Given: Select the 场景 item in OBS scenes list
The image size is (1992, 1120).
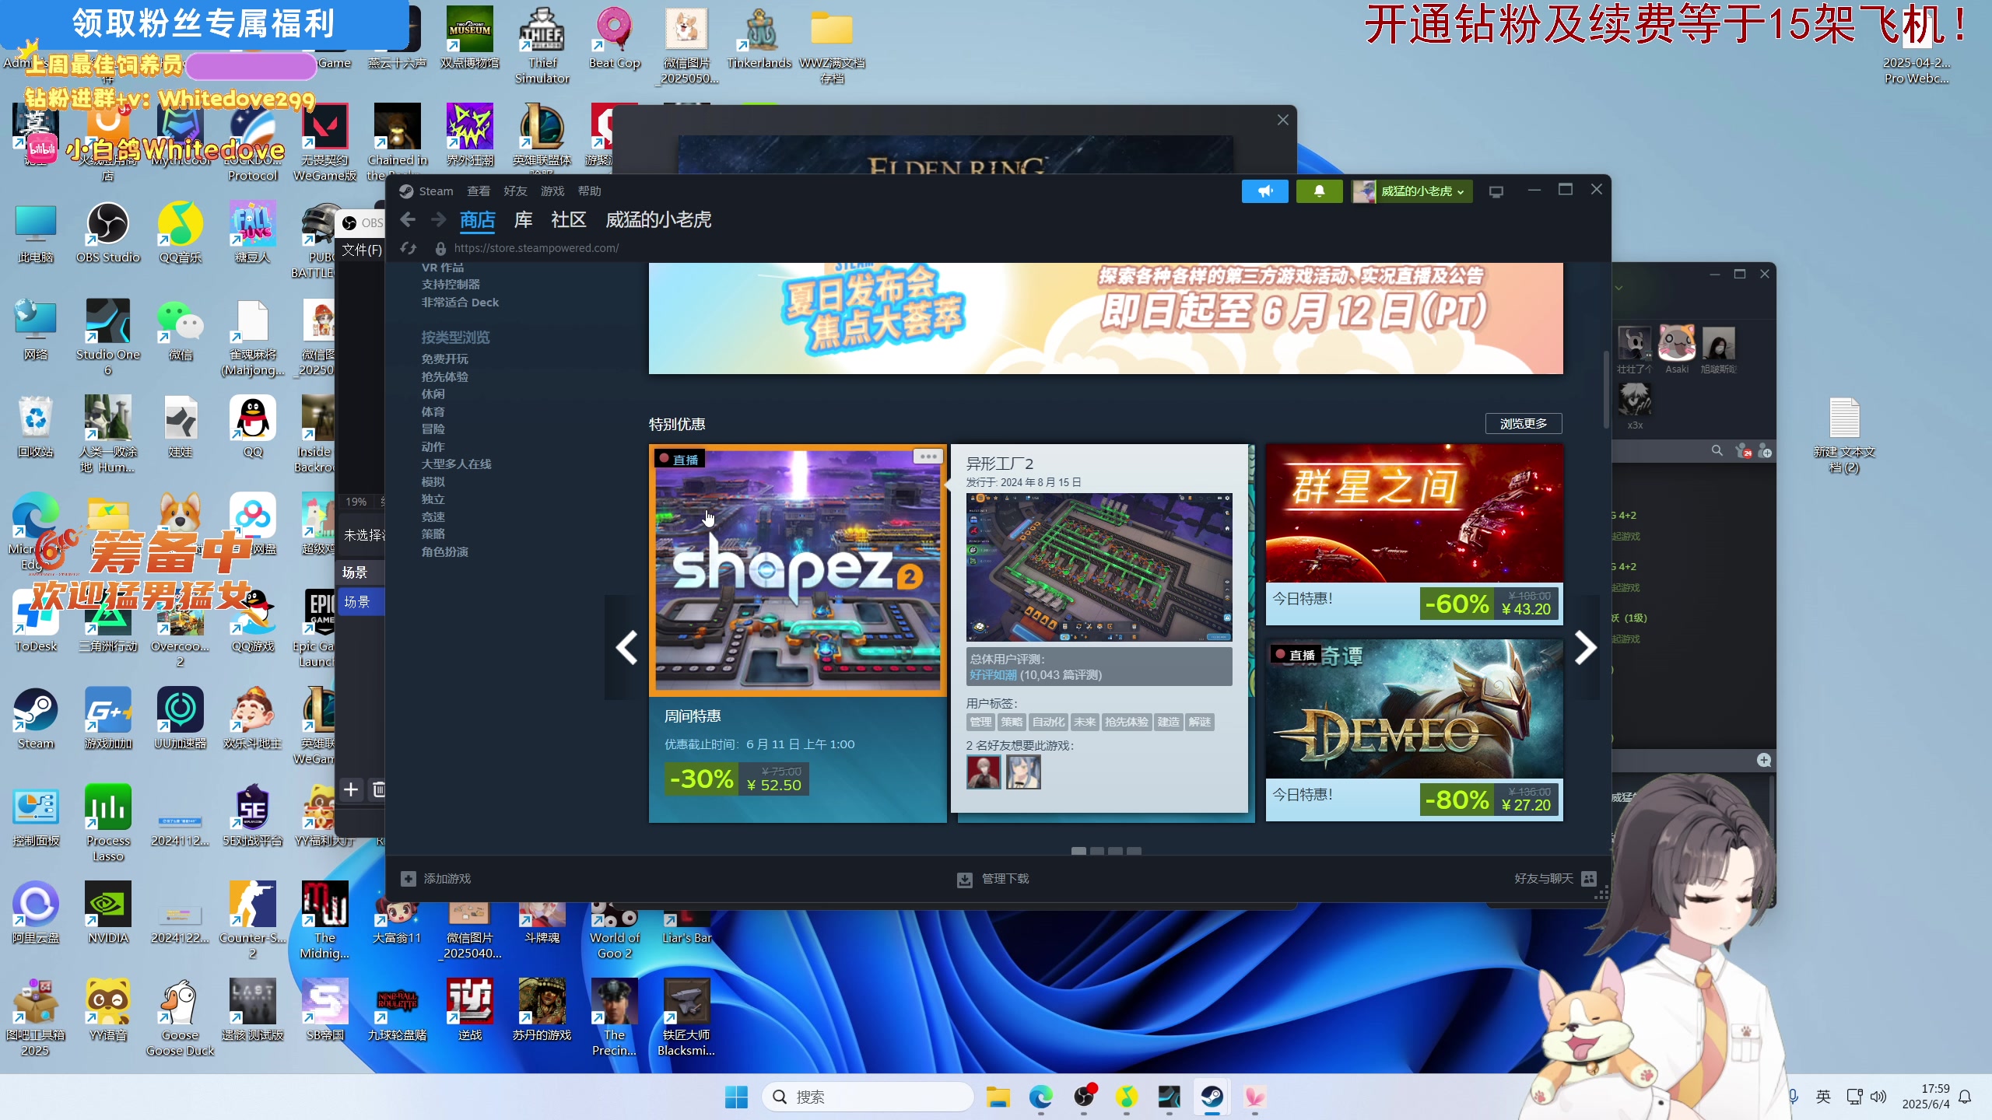Looking at the screenshot, I should point(361,602).
